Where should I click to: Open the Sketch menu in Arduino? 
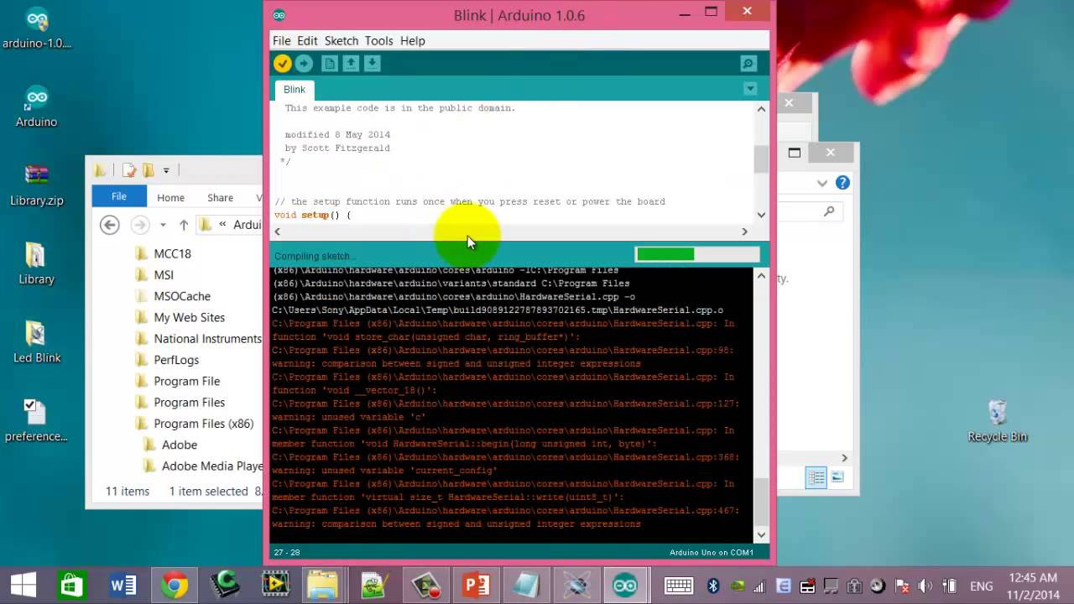[x=341, y=40]
